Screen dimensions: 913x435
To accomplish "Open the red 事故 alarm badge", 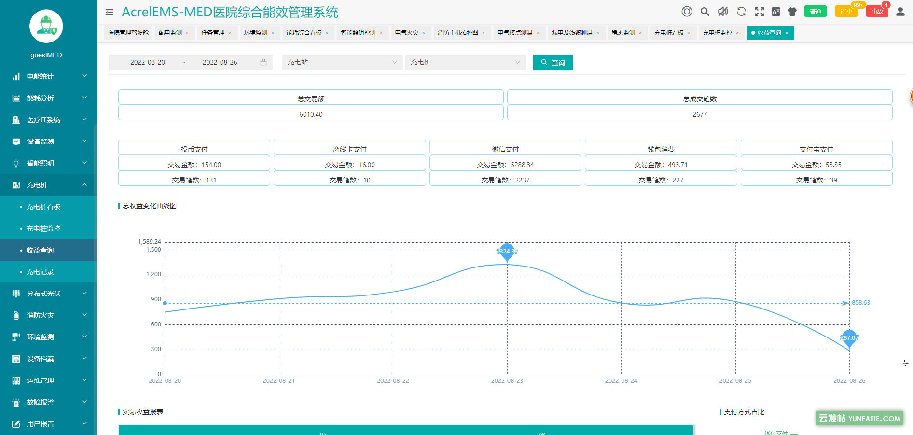I will click(x=877, y=12).
